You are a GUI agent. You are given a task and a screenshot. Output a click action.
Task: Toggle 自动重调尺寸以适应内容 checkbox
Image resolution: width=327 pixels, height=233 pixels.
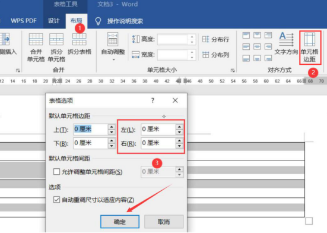pyautogui.click(x=56, y=200)
